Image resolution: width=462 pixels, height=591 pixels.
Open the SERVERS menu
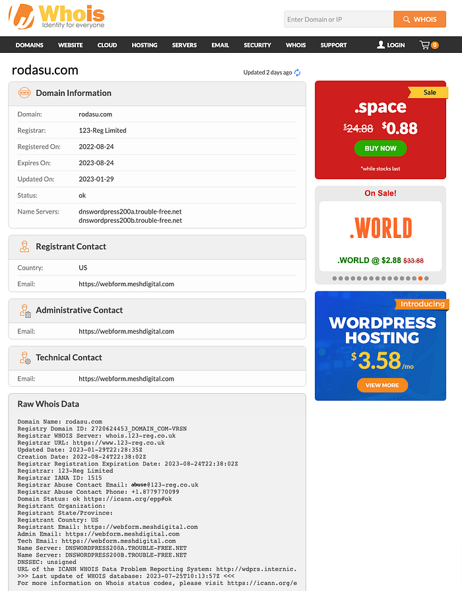tap(184, 45)
